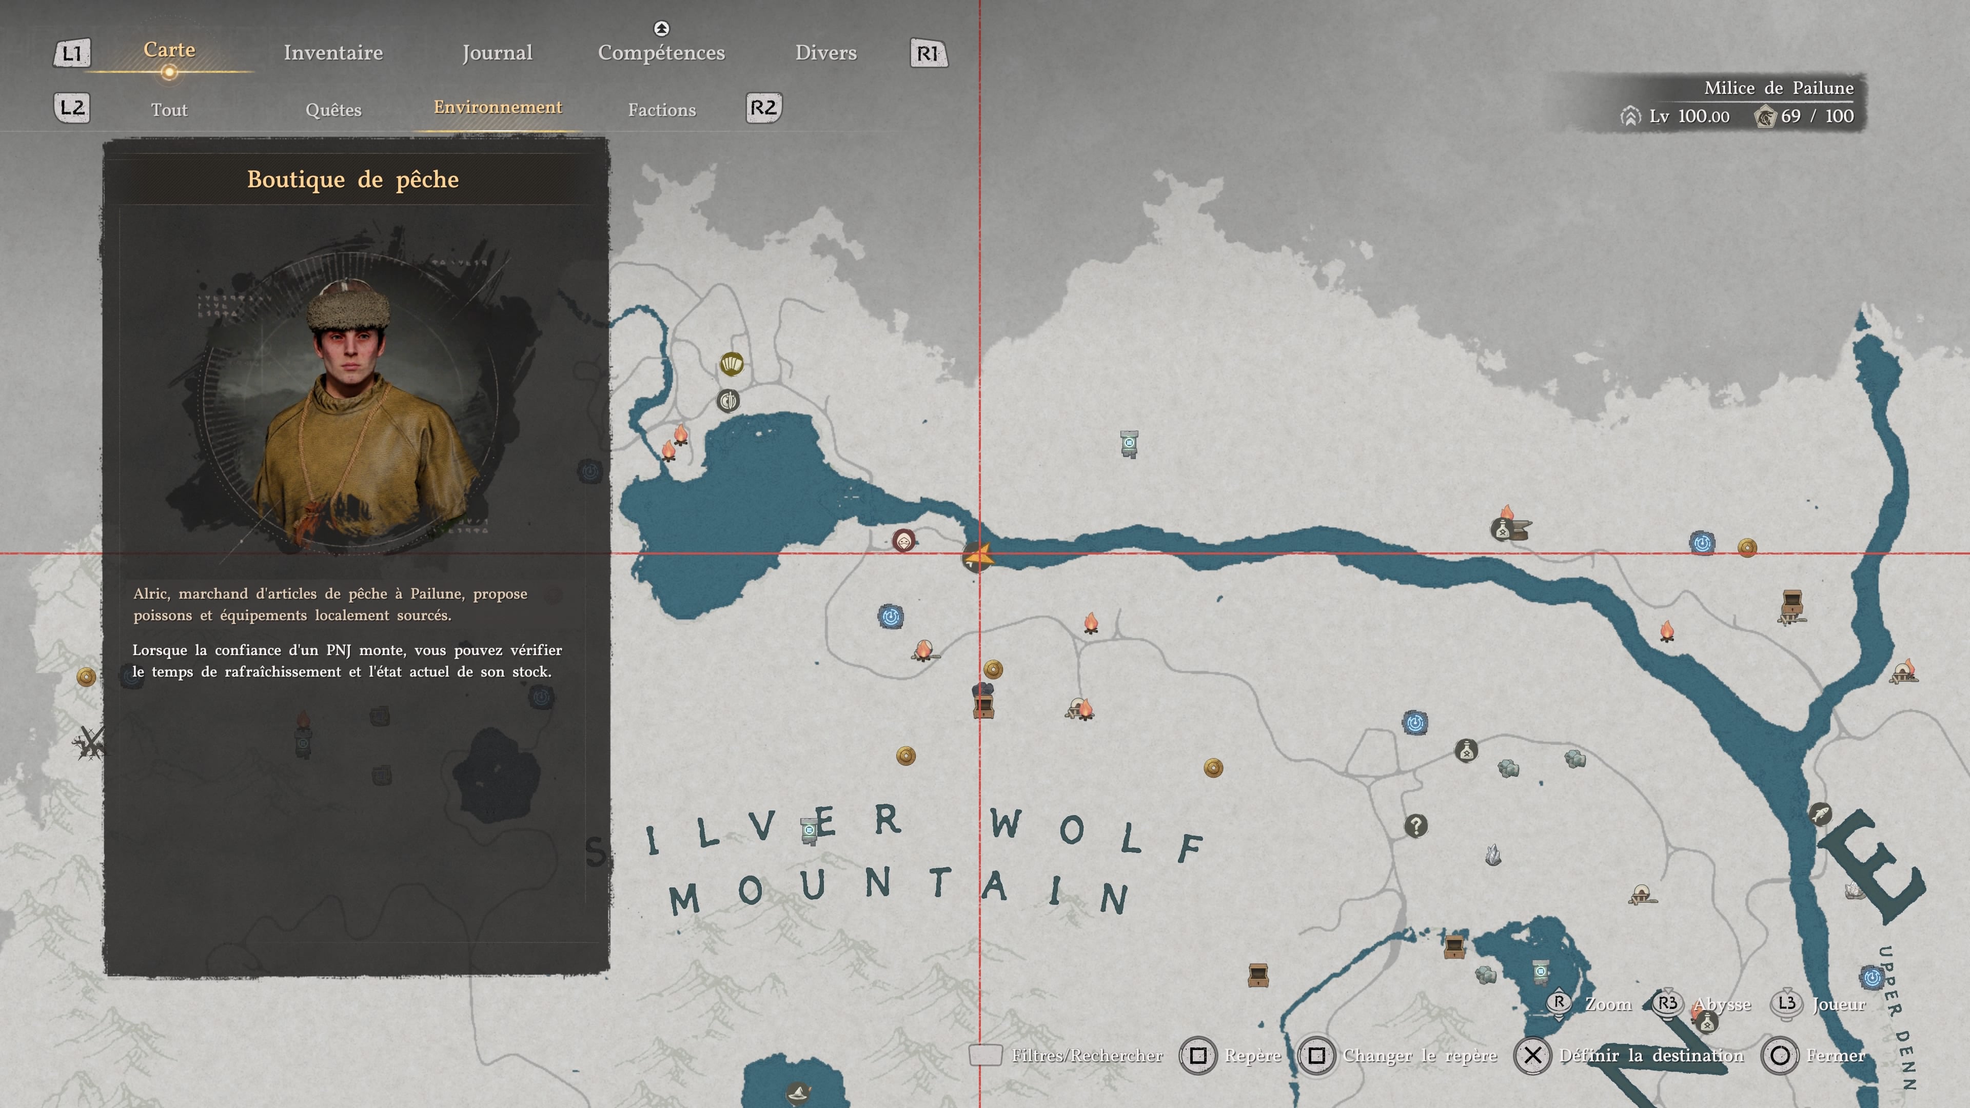Click crossed swords marker left of info panel
Image resolution: width=1970 pixels, height=1108 pixels.
point(89,742)
